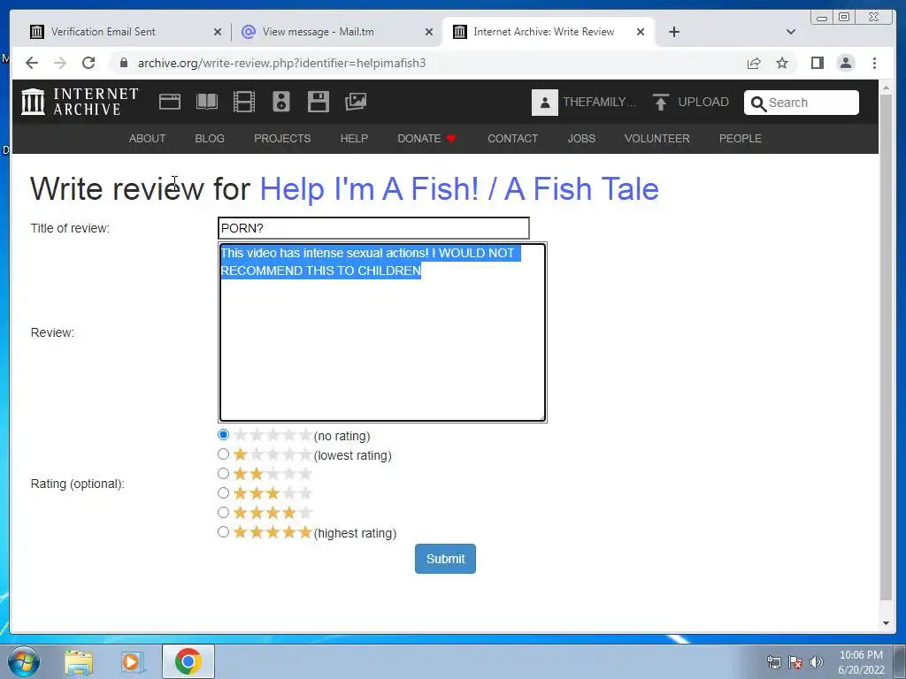Open the Web (Wayback) icon in Archive header

169,103
